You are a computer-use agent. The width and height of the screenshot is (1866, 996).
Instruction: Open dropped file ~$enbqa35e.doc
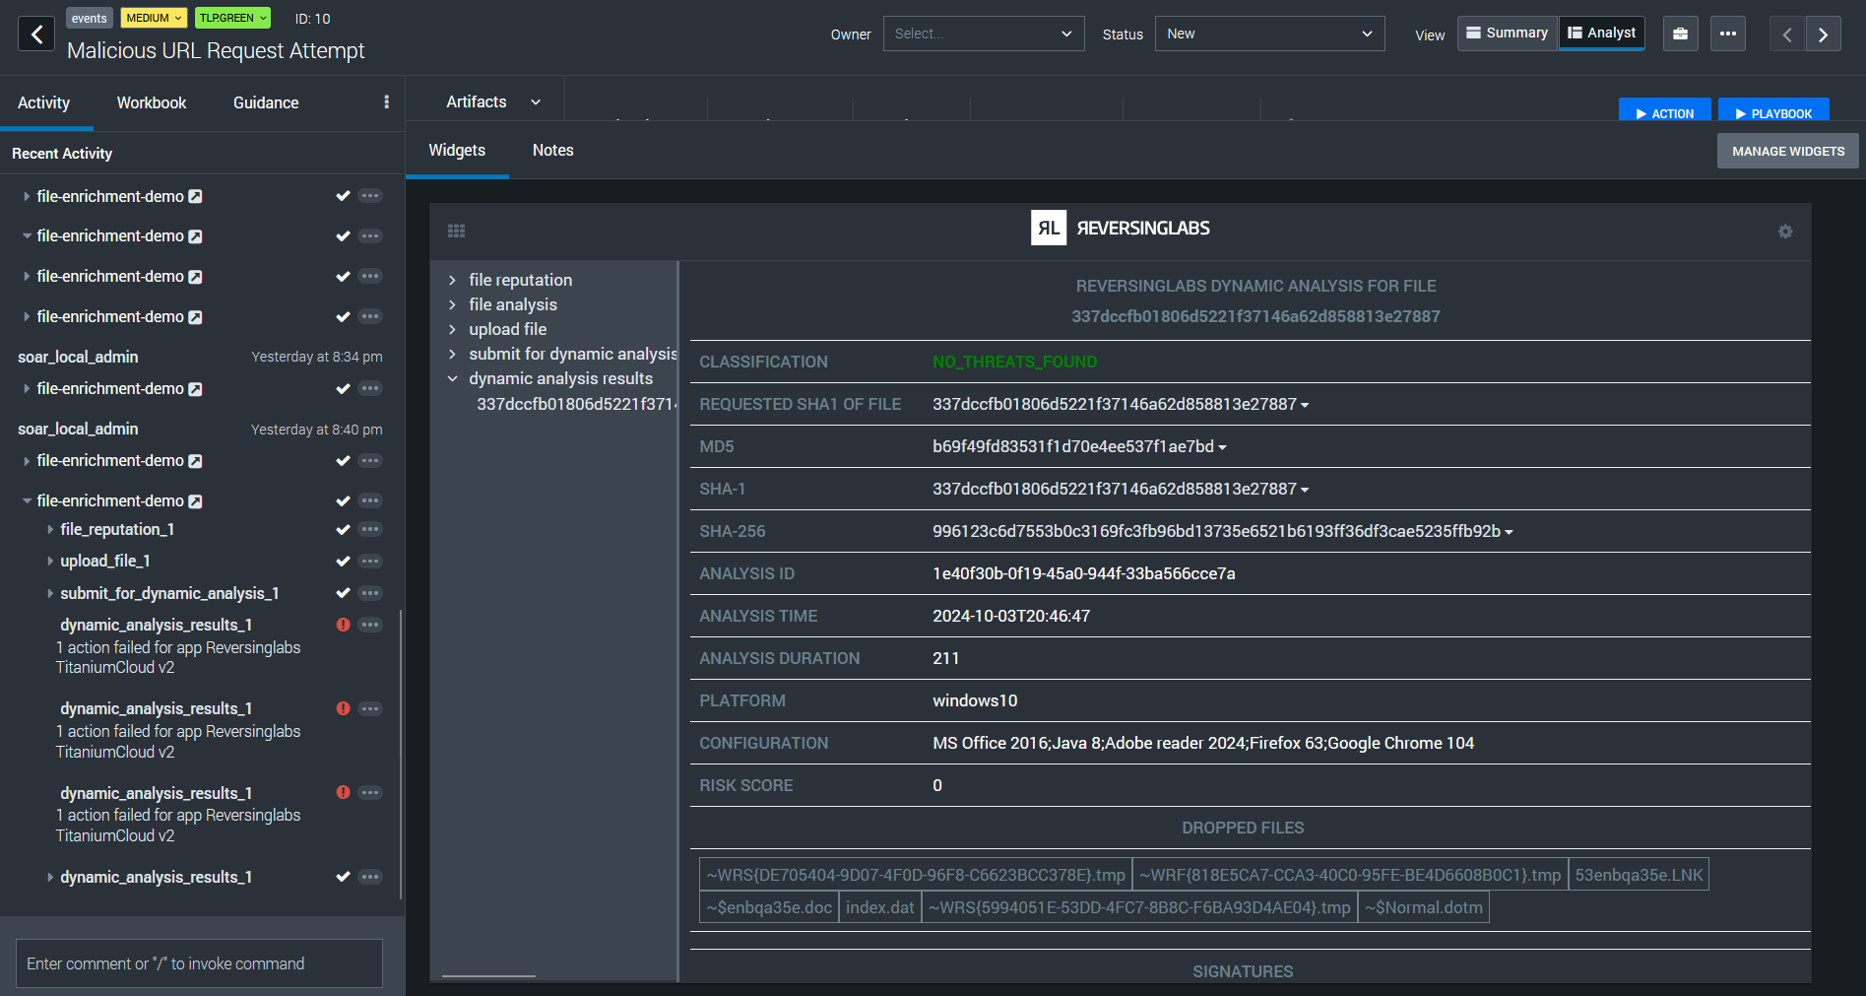(769, 907)
